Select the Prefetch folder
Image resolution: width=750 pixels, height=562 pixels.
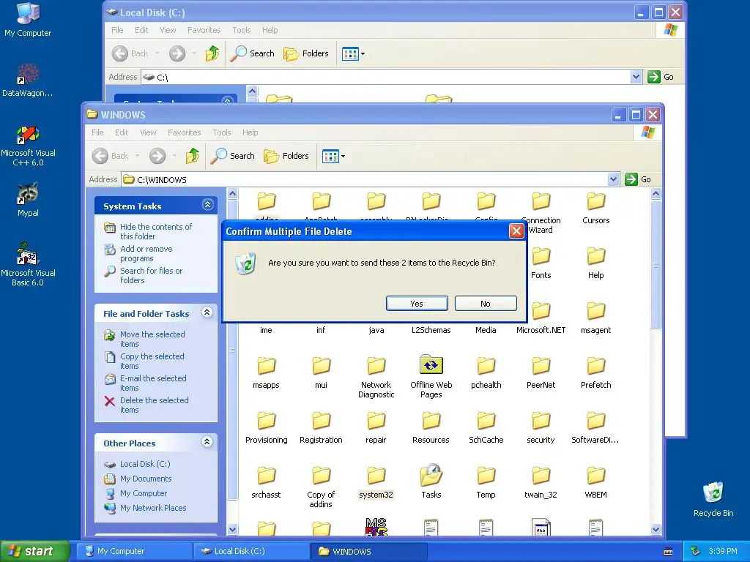pyautogui.click(x=595, y=372)
